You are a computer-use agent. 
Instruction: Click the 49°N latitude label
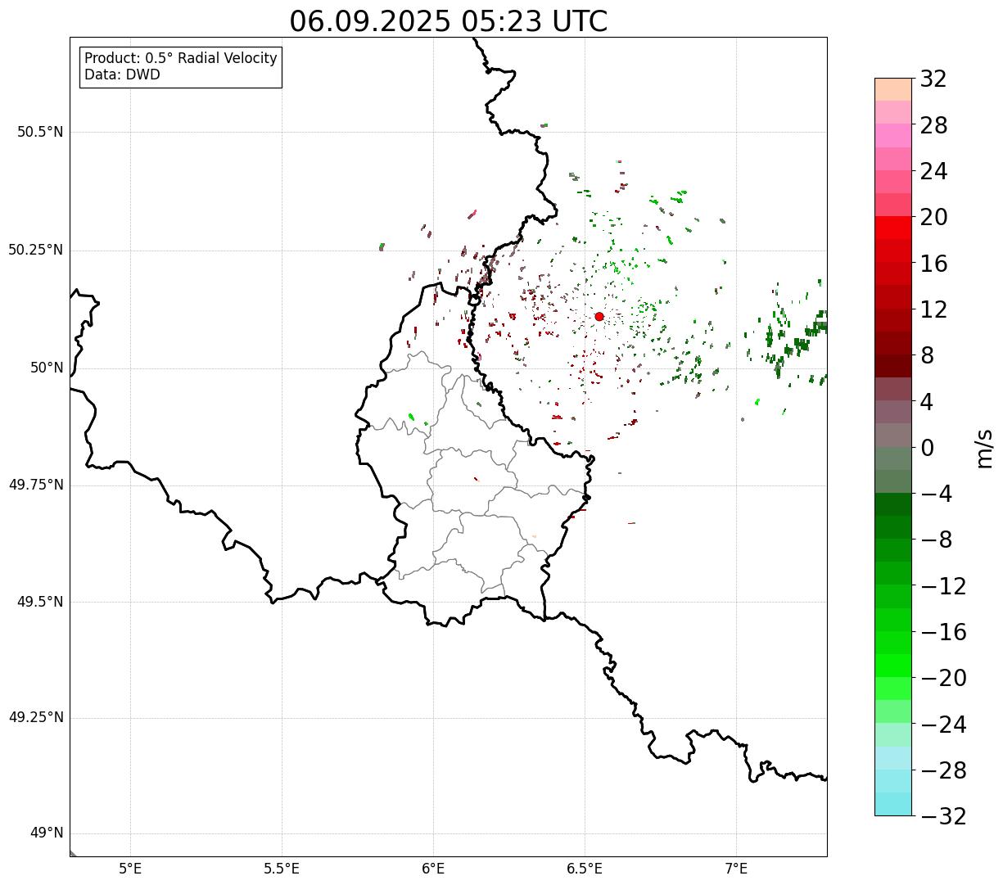pos(47,833)
